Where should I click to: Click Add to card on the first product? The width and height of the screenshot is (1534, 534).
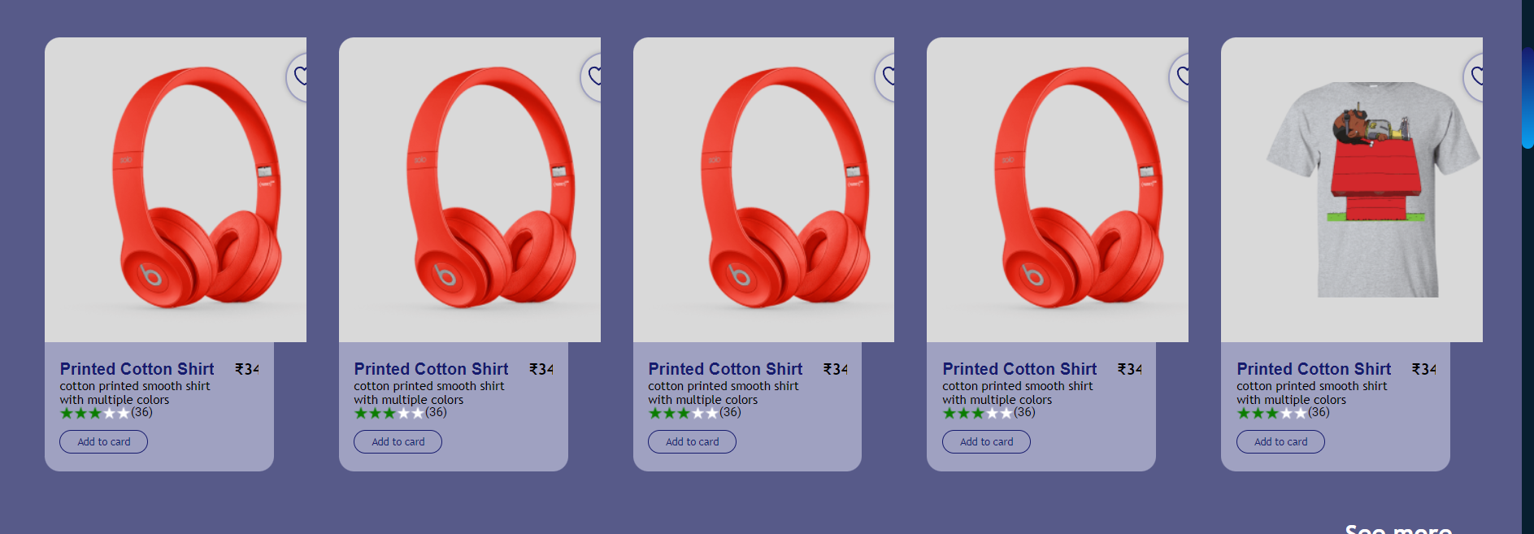[103, 441]
